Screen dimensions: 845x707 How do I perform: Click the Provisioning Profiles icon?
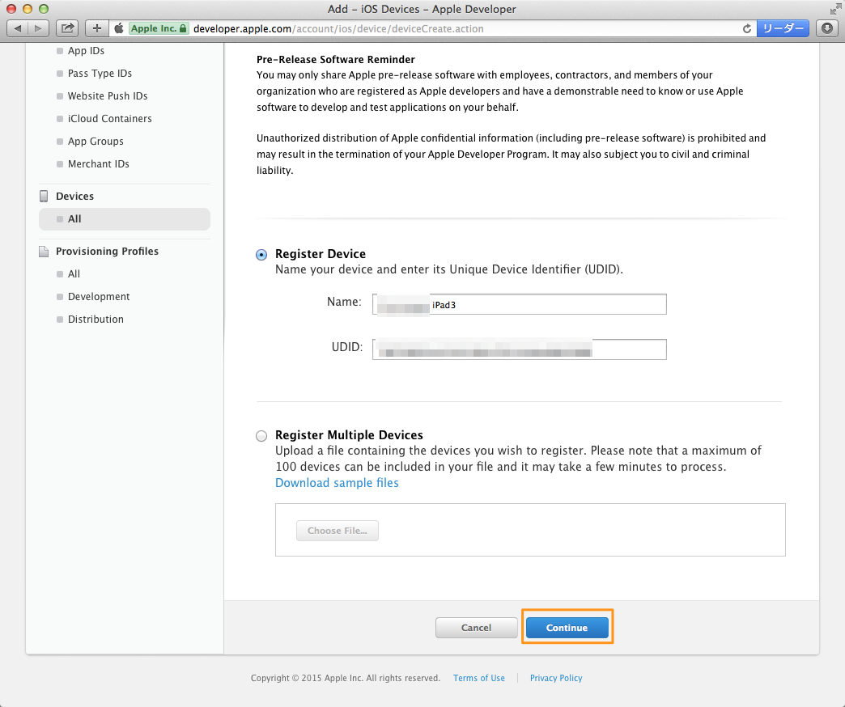pyautogui.click(x=44, y=251)
